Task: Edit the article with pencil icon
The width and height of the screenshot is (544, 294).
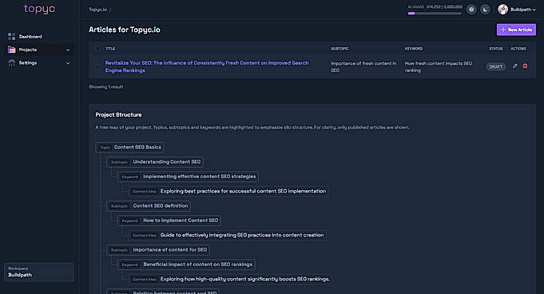Action: (x=515, y=66)
